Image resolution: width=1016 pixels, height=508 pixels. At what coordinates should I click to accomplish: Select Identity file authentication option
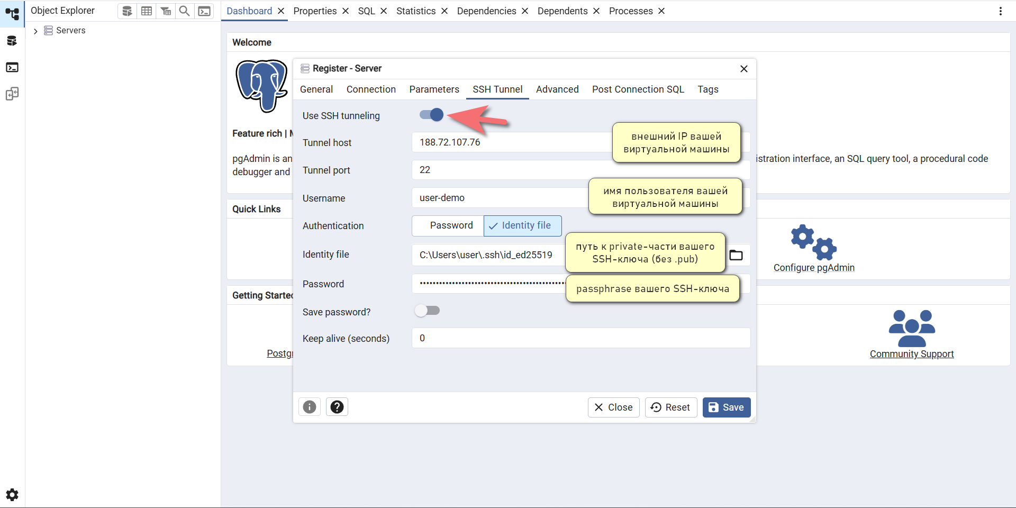pyautogui.click(x=523, y=225)
